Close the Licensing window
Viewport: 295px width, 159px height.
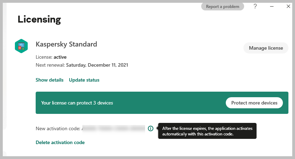pos(288,6)
